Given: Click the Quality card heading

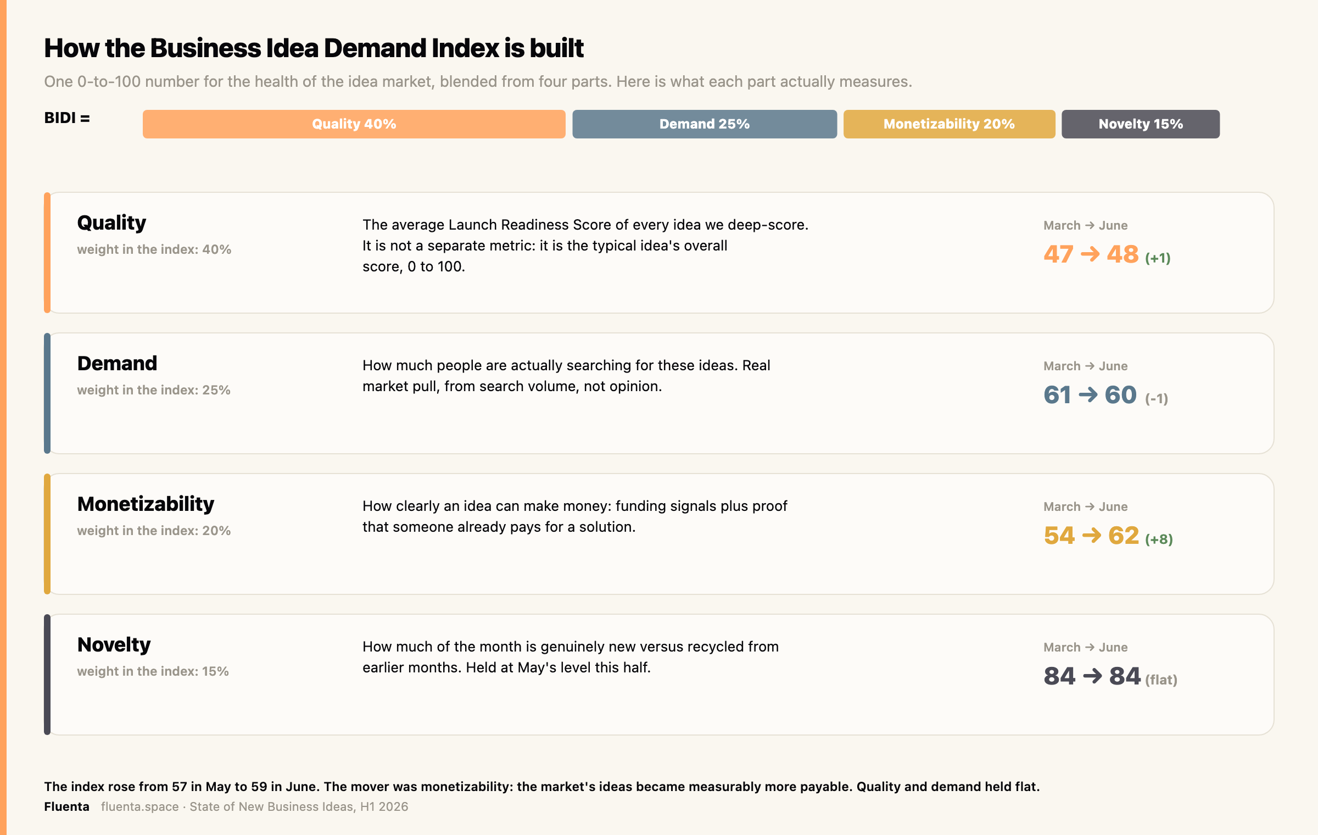Looking at the screenshot, I should tap(111, 223).
